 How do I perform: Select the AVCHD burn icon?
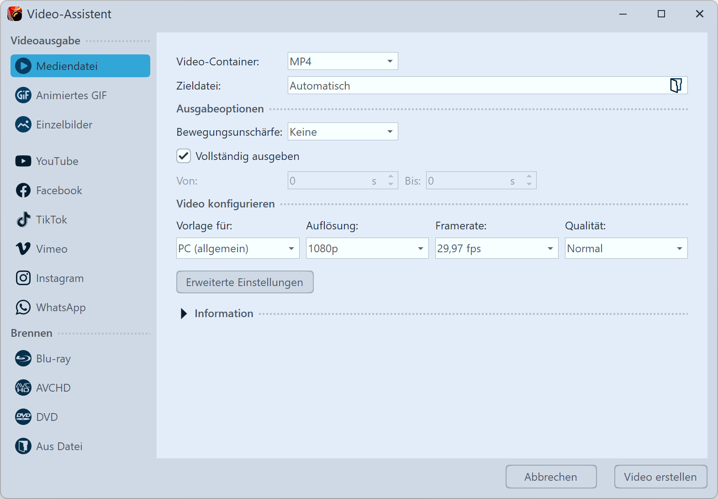pyautogui.click(x=23, y=388)
